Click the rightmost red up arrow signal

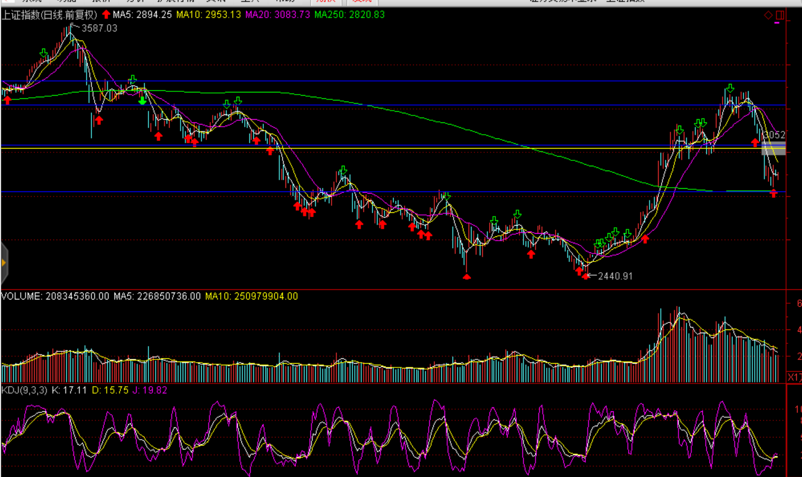773,194
